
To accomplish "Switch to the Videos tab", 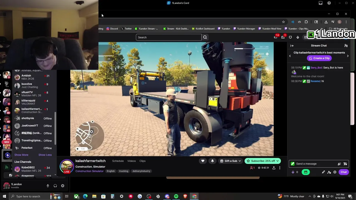I will (132, 161).
